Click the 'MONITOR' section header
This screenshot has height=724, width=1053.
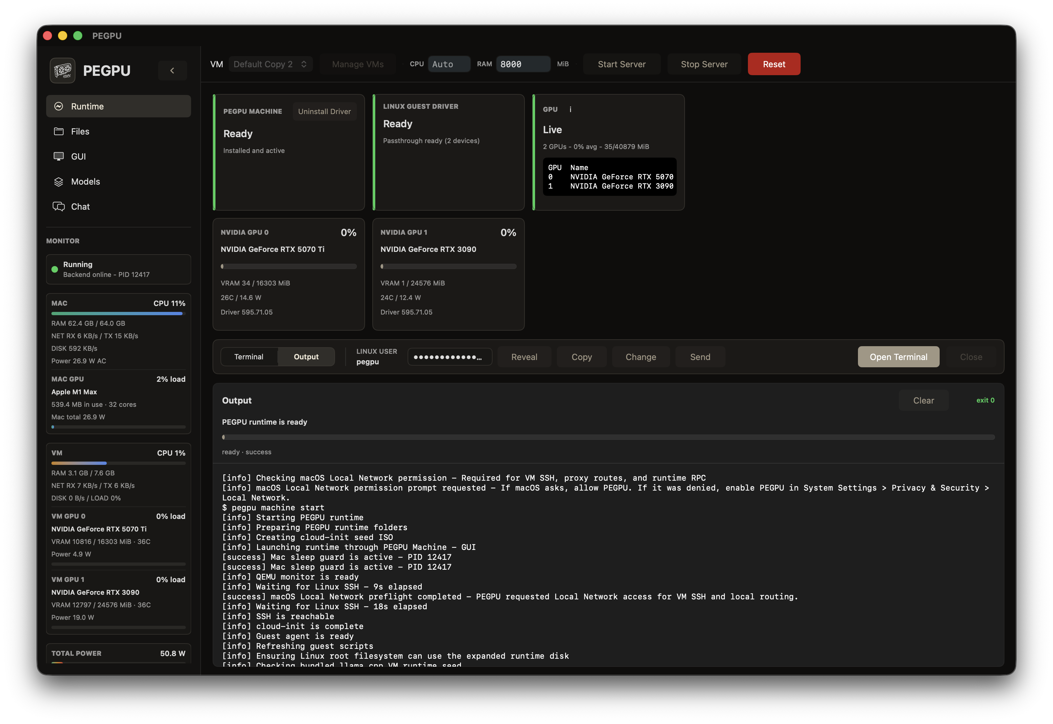coord(63,241)
